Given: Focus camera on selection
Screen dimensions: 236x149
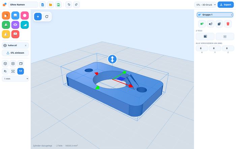Looking at the screenshot, I should (13, 71).
